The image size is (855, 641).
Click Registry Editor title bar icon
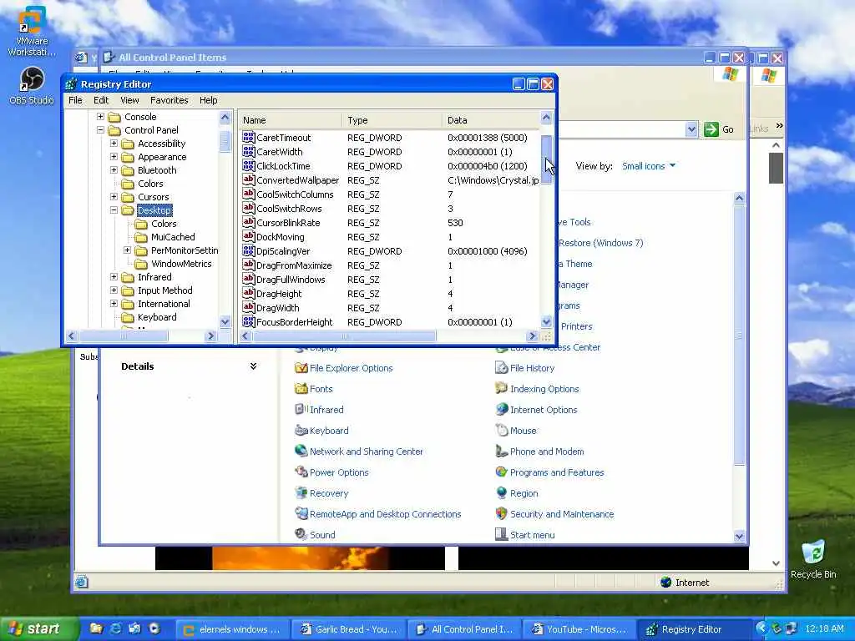tap(71, 84)
